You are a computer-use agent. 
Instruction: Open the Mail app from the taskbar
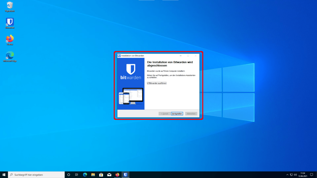(x=109, y=175)
